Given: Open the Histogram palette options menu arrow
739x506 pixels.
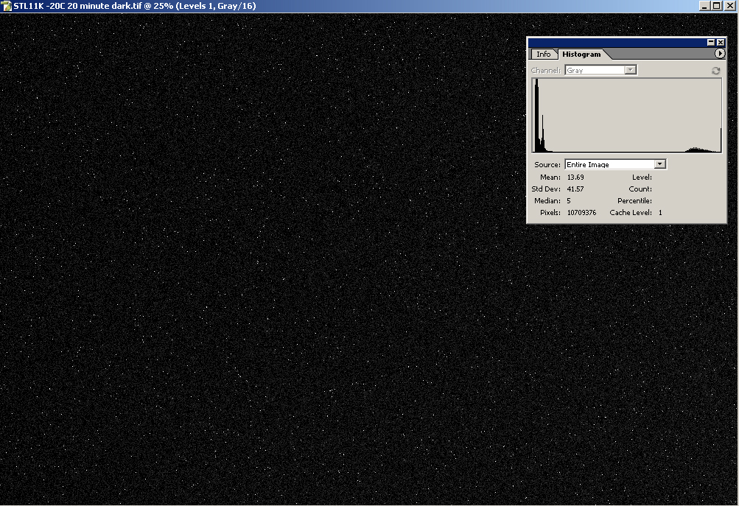Looking at the screenshot, I should 720,54.
